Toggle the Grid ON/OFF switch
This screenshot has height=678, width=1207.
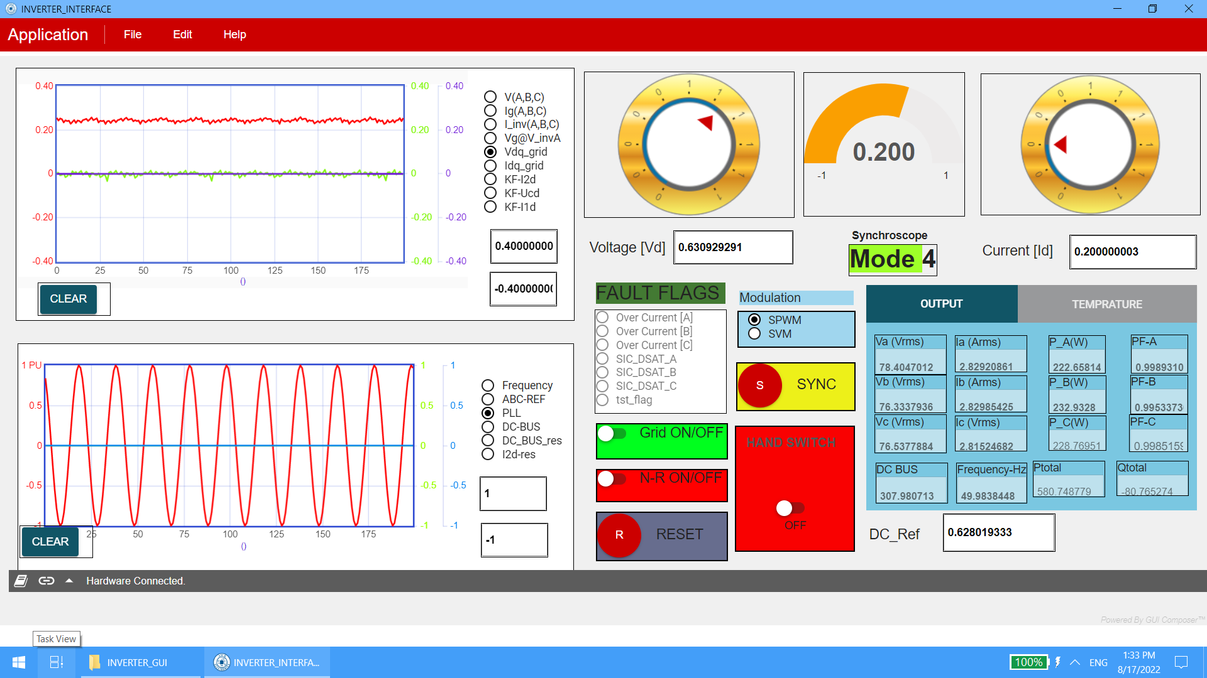coord(612,433)
